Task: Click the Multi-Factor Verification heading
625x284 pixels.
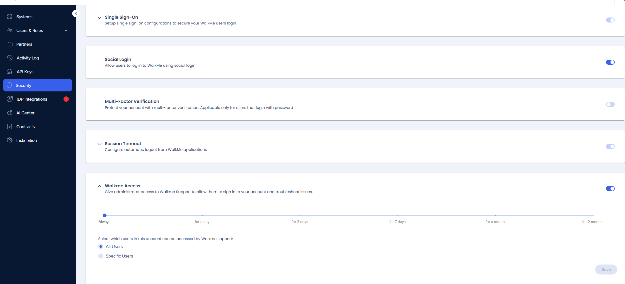Action: 132,101
